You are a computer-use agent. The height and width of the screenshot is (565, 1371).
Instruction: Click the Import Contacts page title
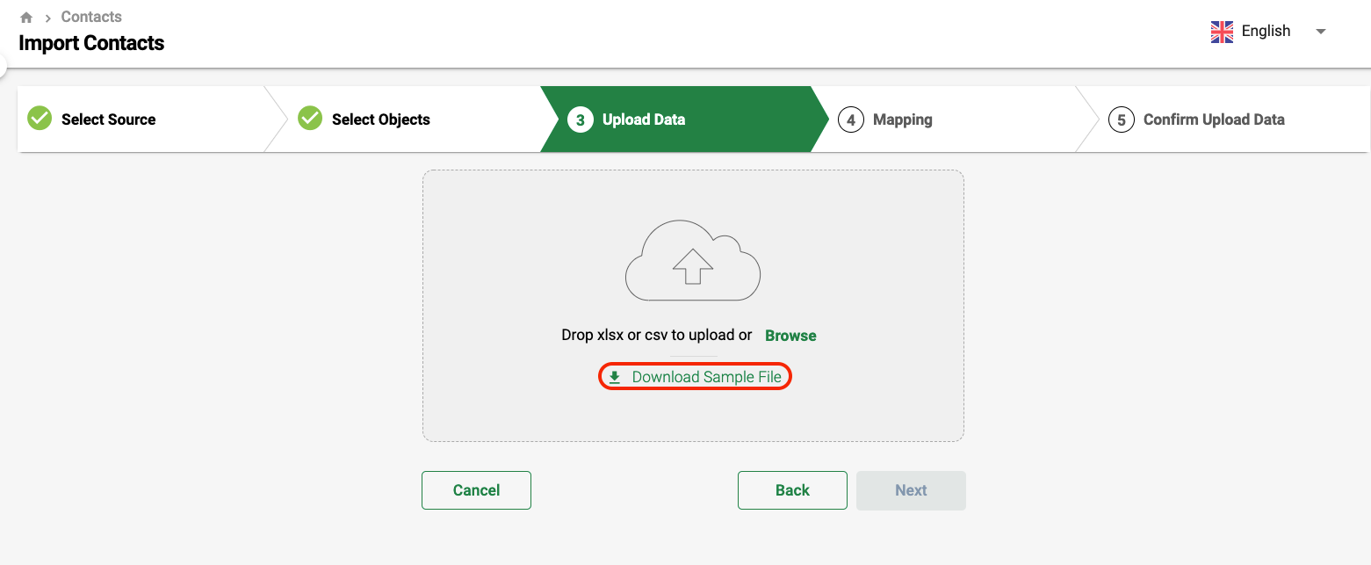click(91, 43)
